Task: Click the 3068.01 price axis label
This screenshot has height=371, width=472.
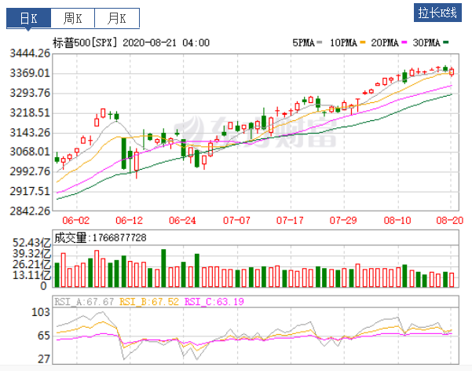Action: coord(30,151)
